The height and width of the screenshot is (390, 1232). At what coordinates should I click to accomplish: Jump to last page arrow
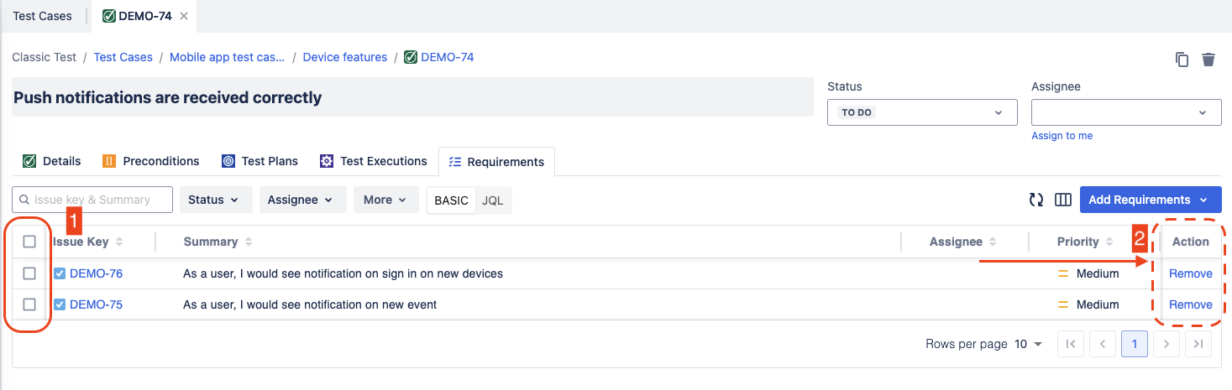coord(1198,344)
